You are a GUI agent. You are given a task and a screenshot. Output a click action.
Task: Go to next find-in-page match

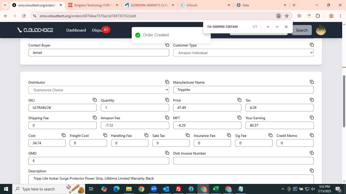pos(277,27)
